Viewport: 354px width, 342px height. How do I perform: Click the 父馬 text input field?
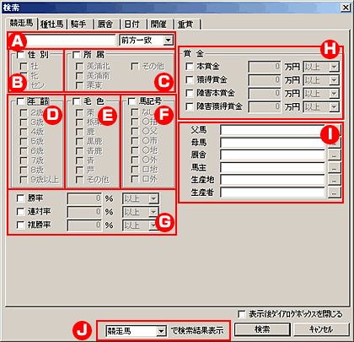click(272, 130)
